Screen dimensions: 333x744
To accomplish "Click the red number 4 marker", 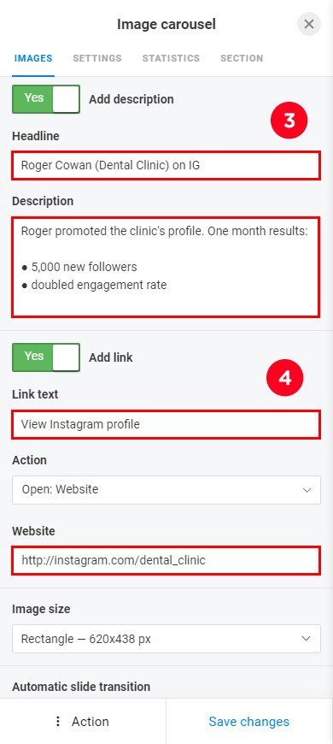I will pyautogui.click(x=284, y=378).
